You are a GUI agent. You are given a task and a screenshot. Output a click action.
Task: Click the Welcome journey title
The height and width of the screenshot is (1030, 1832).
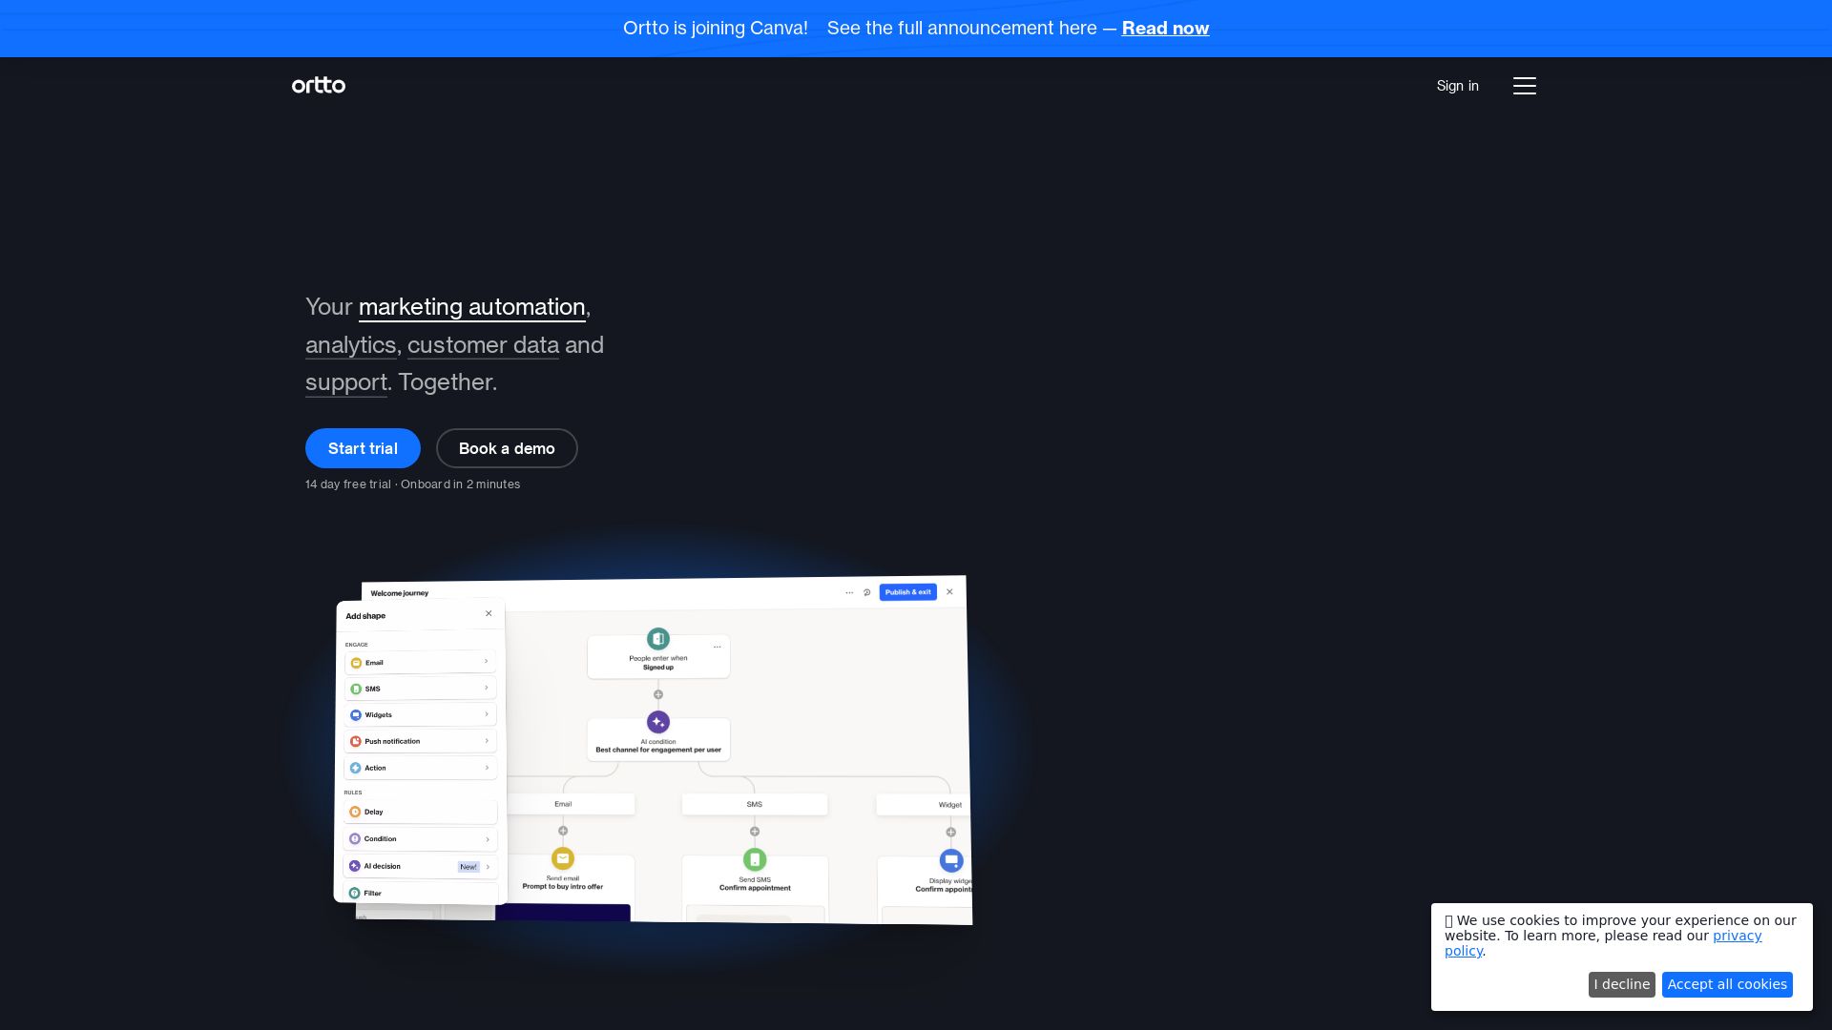click(400, 593)
